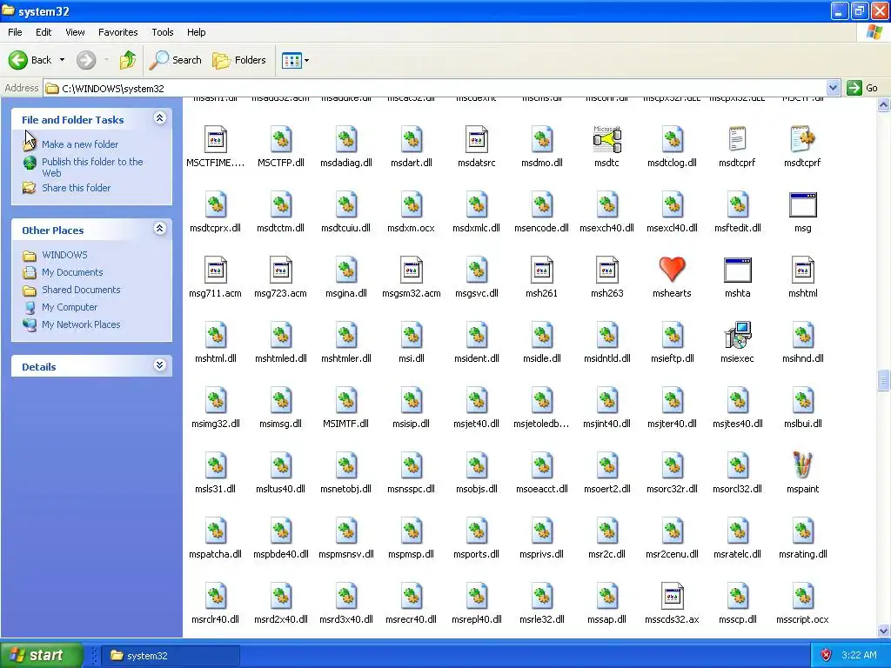This screenshot has height=668, width=891.
Task: Go to the WINDOWS folder link
Action: [64, 255]
